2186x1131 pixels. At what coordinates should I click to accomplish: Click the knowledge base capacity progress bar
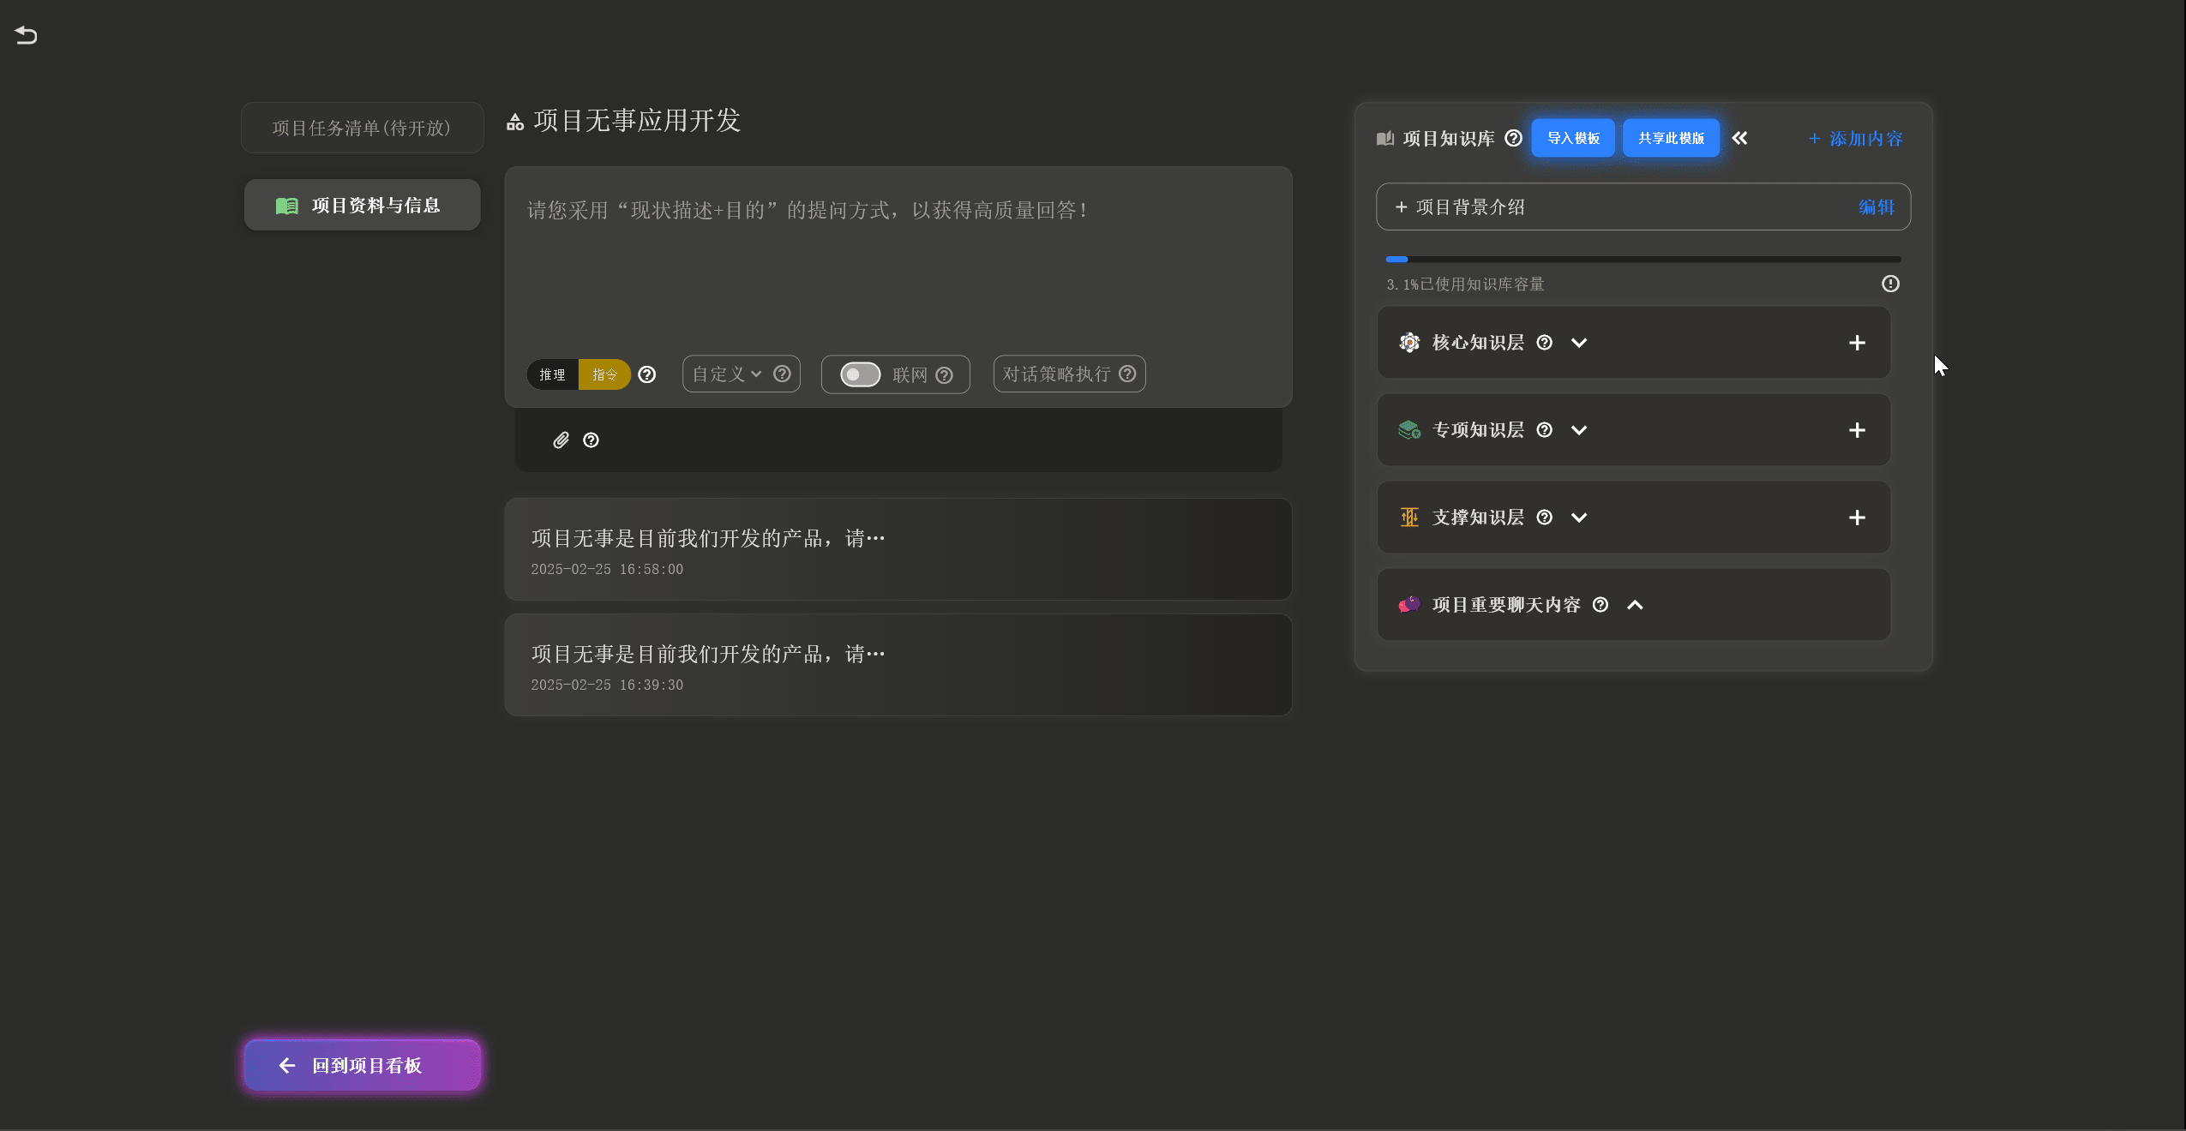(x=1643, y=259)
